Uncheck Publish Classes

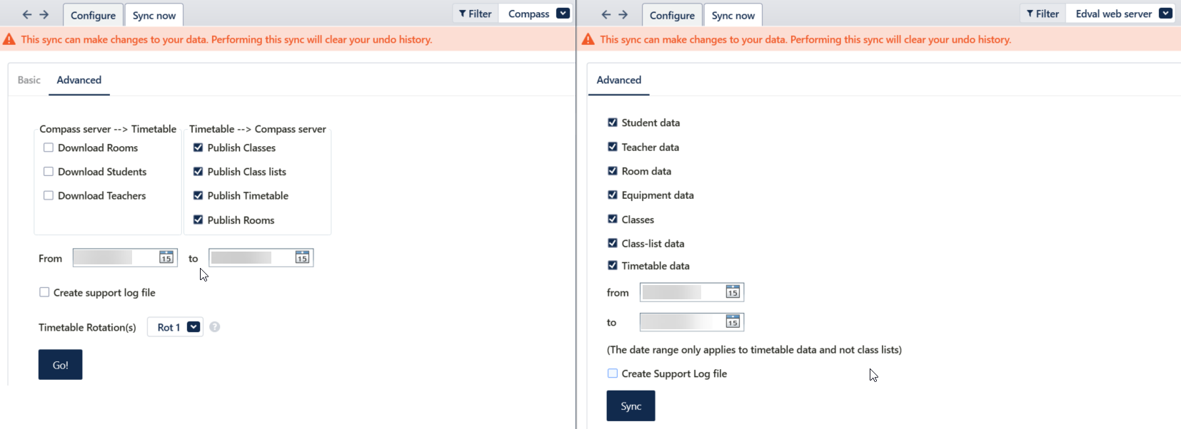click(198, 148)
